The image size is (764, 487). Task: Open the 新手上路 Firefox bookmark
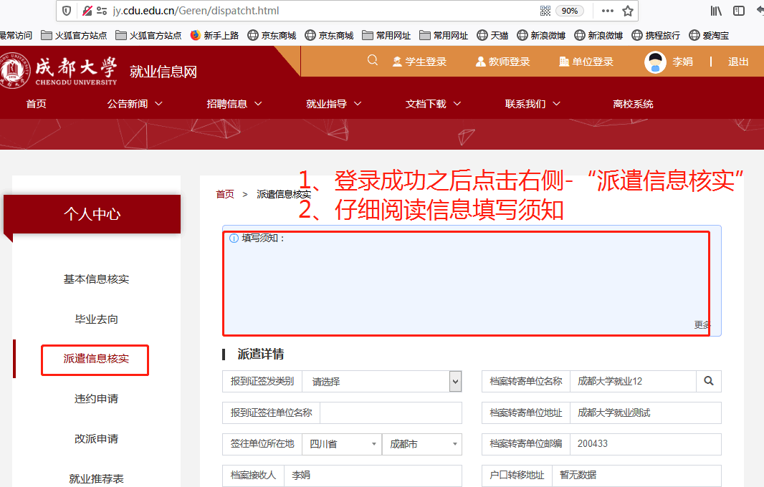214,36
